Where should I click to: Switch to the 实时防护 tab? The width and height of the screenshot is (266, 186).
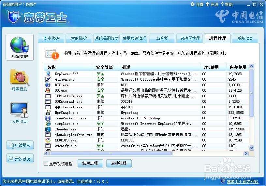(x=79, y=38)
